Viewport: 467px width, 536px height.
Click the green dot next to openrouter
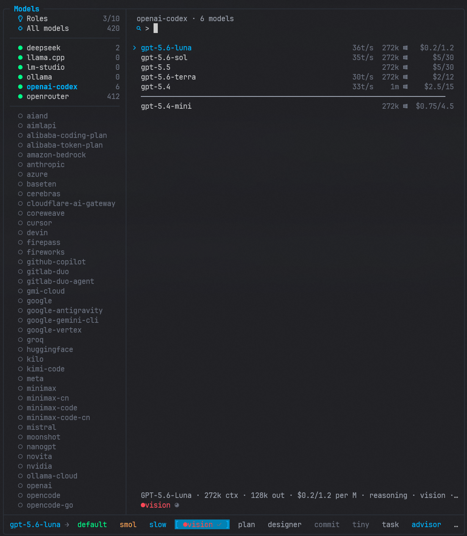tap(20, 96)
